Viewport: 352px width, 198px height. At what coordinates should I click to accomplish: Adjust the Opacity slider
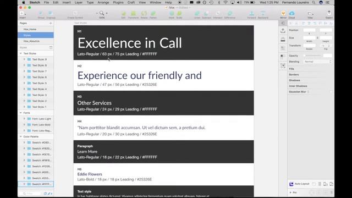click(313, 56)
